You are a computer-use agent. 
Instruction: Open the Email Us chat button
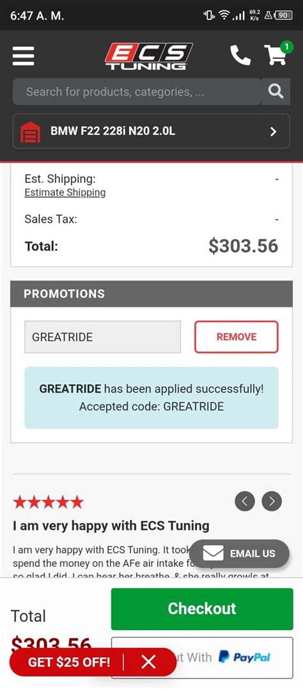239,554
